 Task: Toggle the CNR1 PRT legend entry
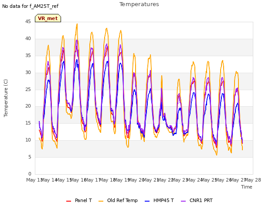click(x=197, y=200)
